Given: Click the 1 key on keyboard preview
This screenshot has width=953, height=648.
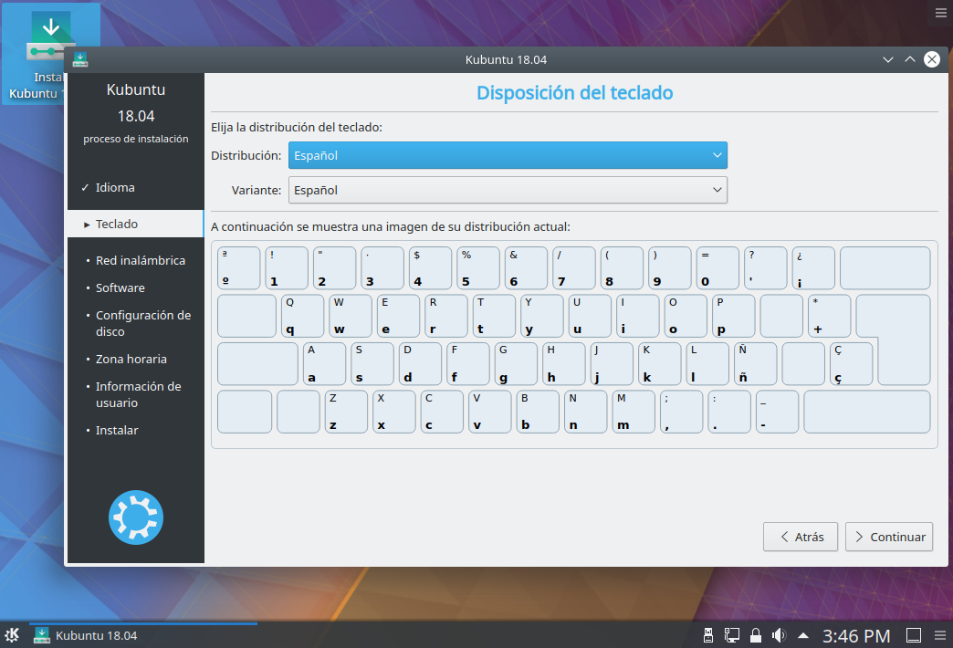Looking at the screenshot, I should (x=287, y=268).
